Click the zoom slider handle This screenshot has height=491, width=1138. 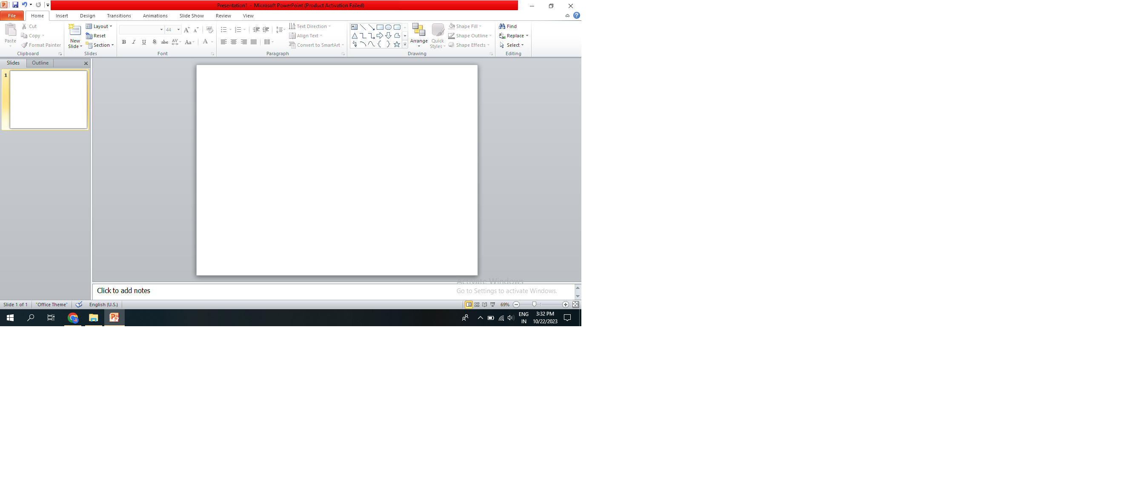[534, 305]
